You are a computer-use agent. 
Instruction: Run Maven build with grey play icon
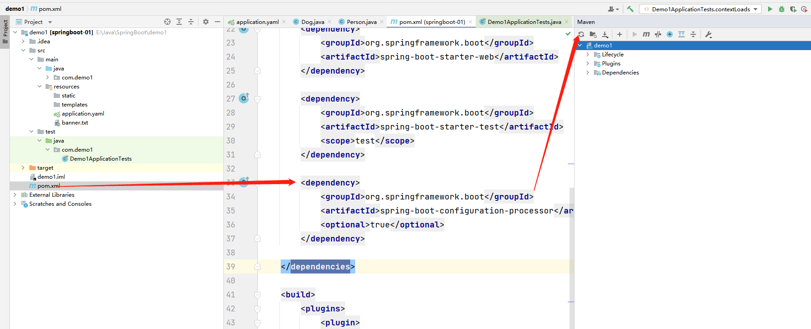(x=635, y=34)
